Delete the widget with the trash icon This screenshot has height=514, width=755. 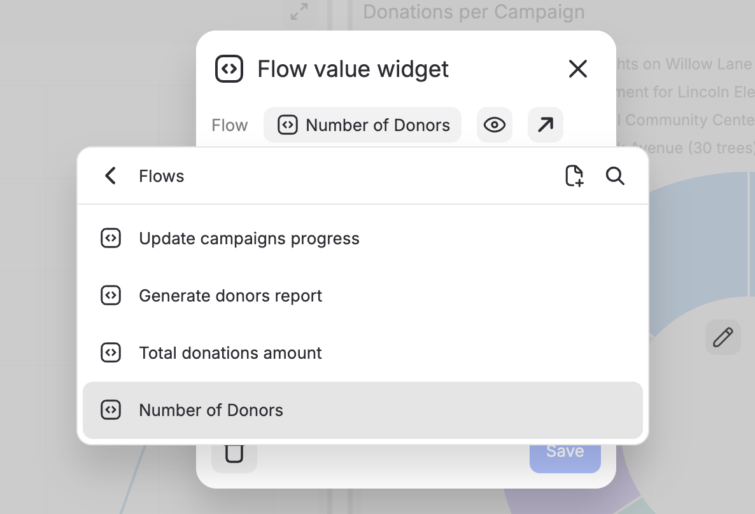[x=234, y=454]
